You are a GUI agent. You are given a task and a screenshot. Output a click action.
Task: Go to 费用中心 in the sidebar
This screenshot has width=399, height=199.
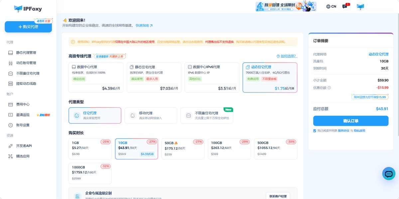pyautogui.click(x=23, y=104)
